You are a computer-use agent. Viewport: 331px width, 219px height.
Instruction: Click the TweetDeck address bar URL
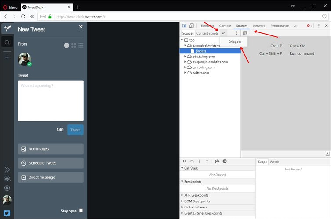click(81, 17)
